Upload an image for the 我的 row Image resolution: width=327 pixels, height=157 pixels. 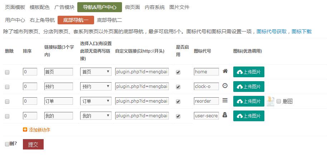tap(249, 116)
